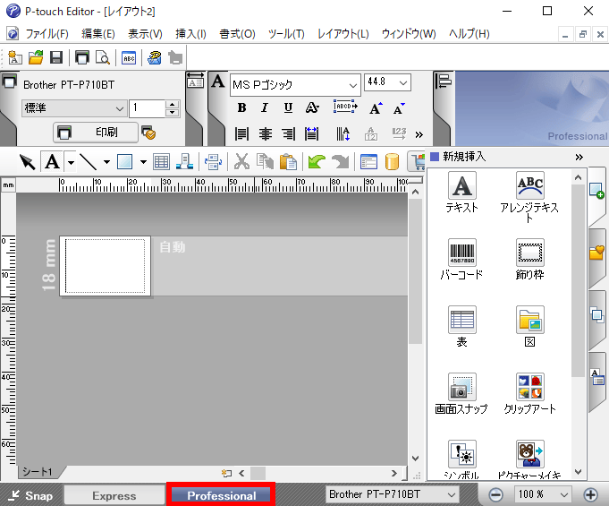Expand the Text tool options arrow
The height and width of the screenshot is (506, 609).
pyautogui.click(x=71, y=162)
